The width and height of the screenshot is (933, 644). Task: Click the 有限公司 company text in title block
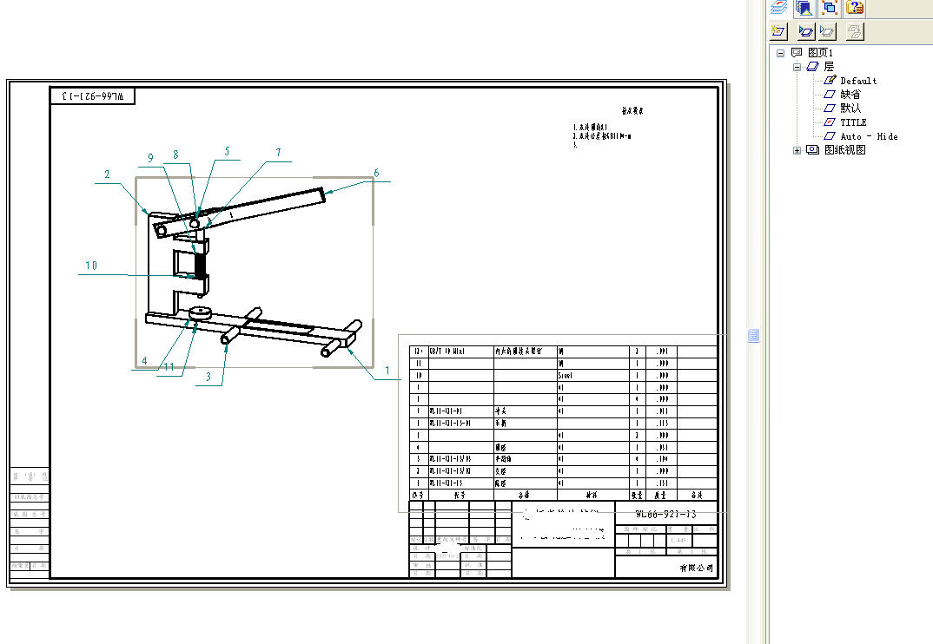tap(696, 568)
